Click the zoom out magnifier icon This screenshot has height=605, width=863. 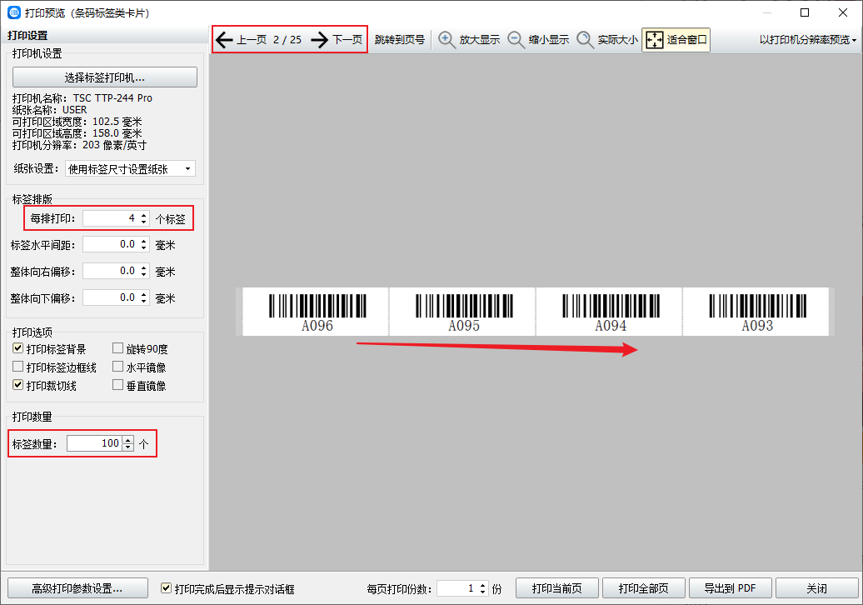(516, 40)
